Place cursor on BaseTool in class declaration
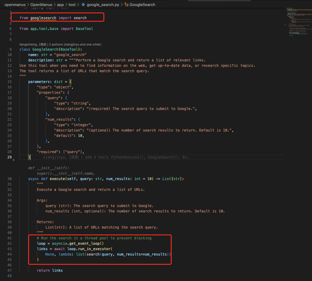Viewport: 312px width, 281px height. click(69, 49)
